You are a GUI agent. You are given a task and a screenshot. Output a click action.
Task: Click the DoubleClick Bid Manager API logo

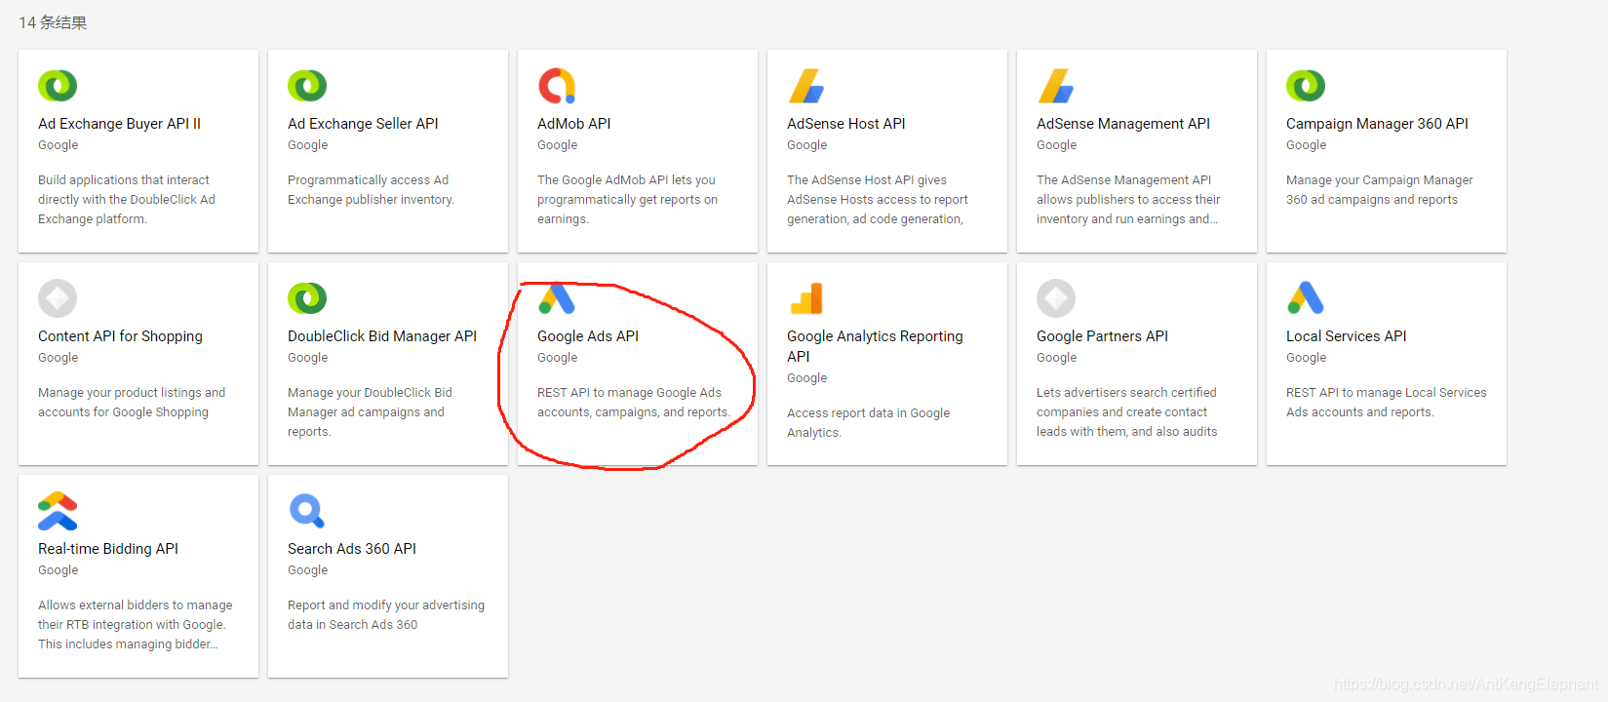coord(307,298)
